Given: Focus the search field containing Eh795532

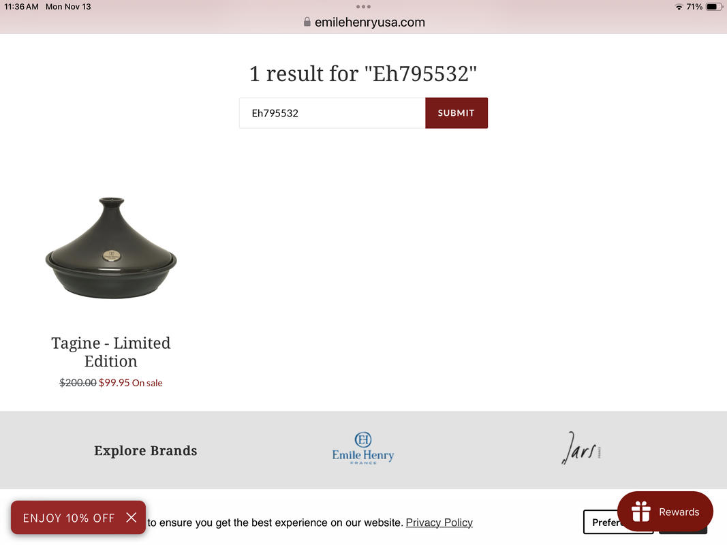Looking at the screenshot, I should point(332,113).
